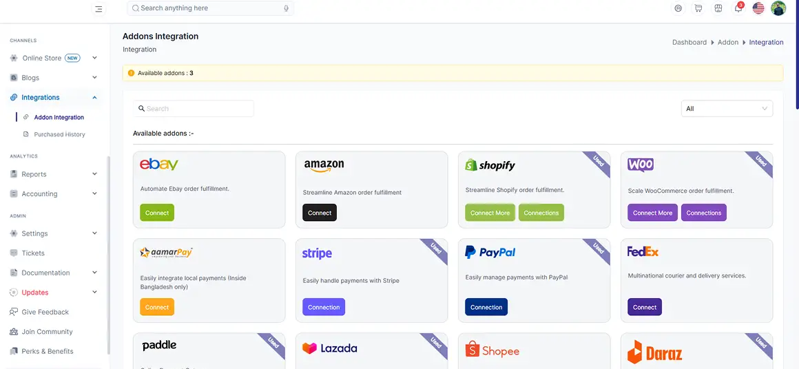Click Connection button on Stripe card
Image resolution: width=799 pixels, height=369 pixels.
click(324, 307)
